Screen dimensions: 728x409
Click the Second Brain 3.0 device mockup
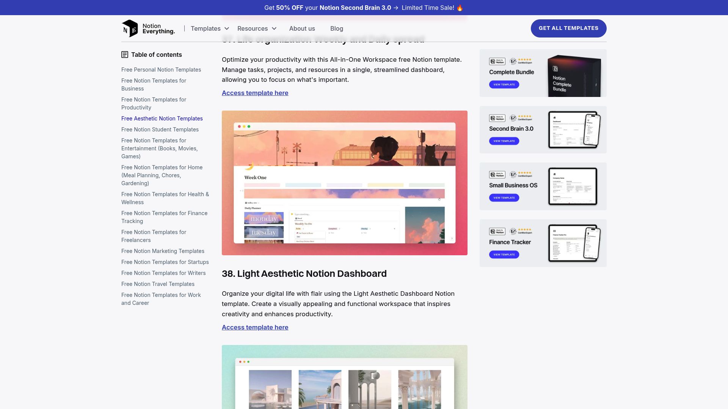tap(574, 130)
